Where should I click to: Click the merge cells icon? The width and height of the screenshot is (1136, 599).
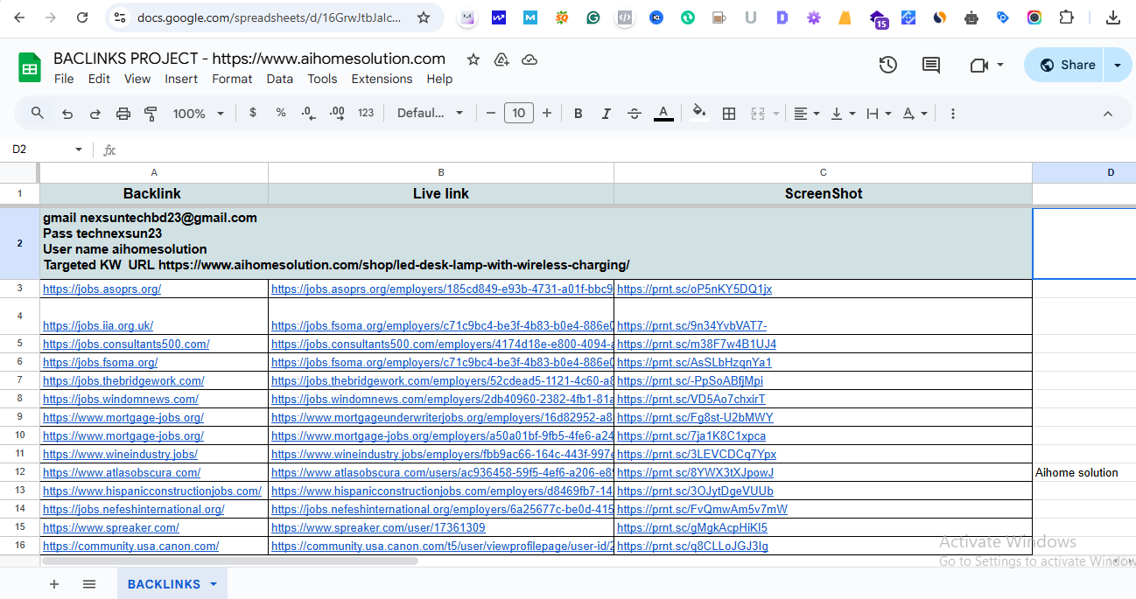[x=757, y=114]
